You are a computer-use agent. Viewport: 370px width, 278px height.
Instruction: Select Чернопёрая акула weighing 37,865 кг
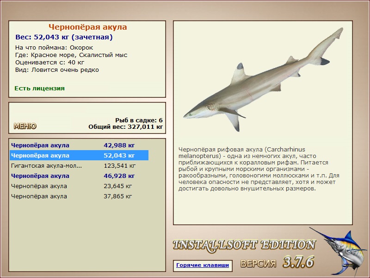point(79,196)
